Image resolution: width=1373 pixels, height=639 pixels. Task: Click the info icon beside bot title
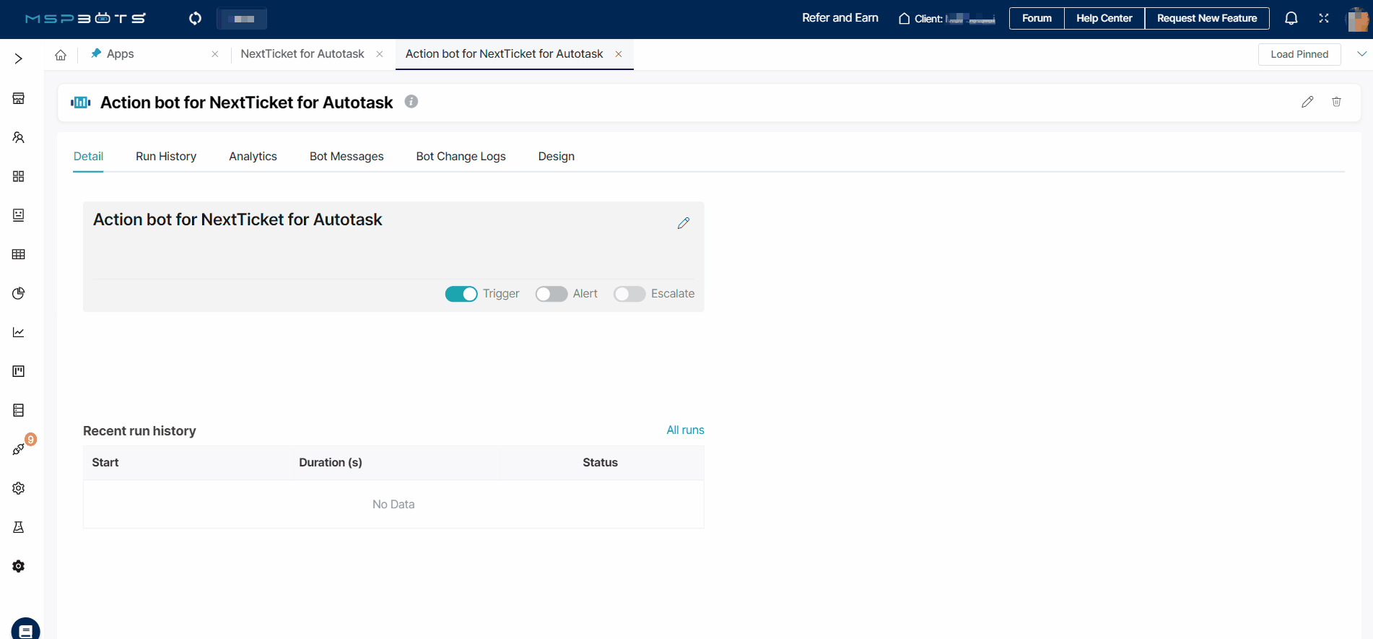pyautogui.click(x=411, y=102)
